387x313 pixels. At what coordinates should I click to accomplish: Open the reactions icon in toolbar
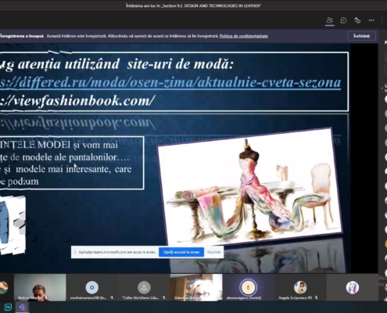357,20
